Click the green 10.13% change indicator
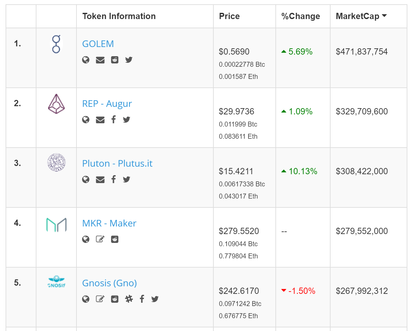This screenshot has height=331, width=410. click(300, 171)
